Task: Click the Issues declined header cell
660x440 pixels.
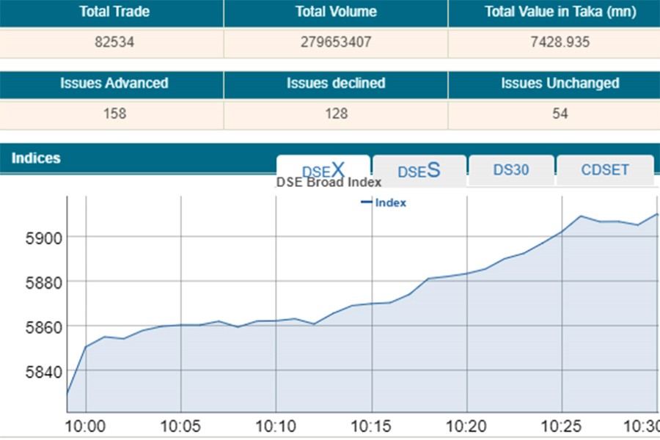Action: point(336,84)
